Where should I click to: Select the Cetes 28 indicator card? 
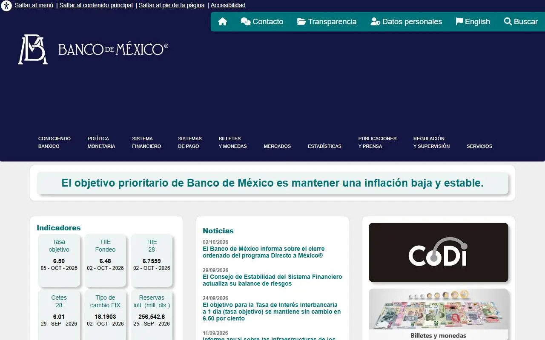point(59,315)
